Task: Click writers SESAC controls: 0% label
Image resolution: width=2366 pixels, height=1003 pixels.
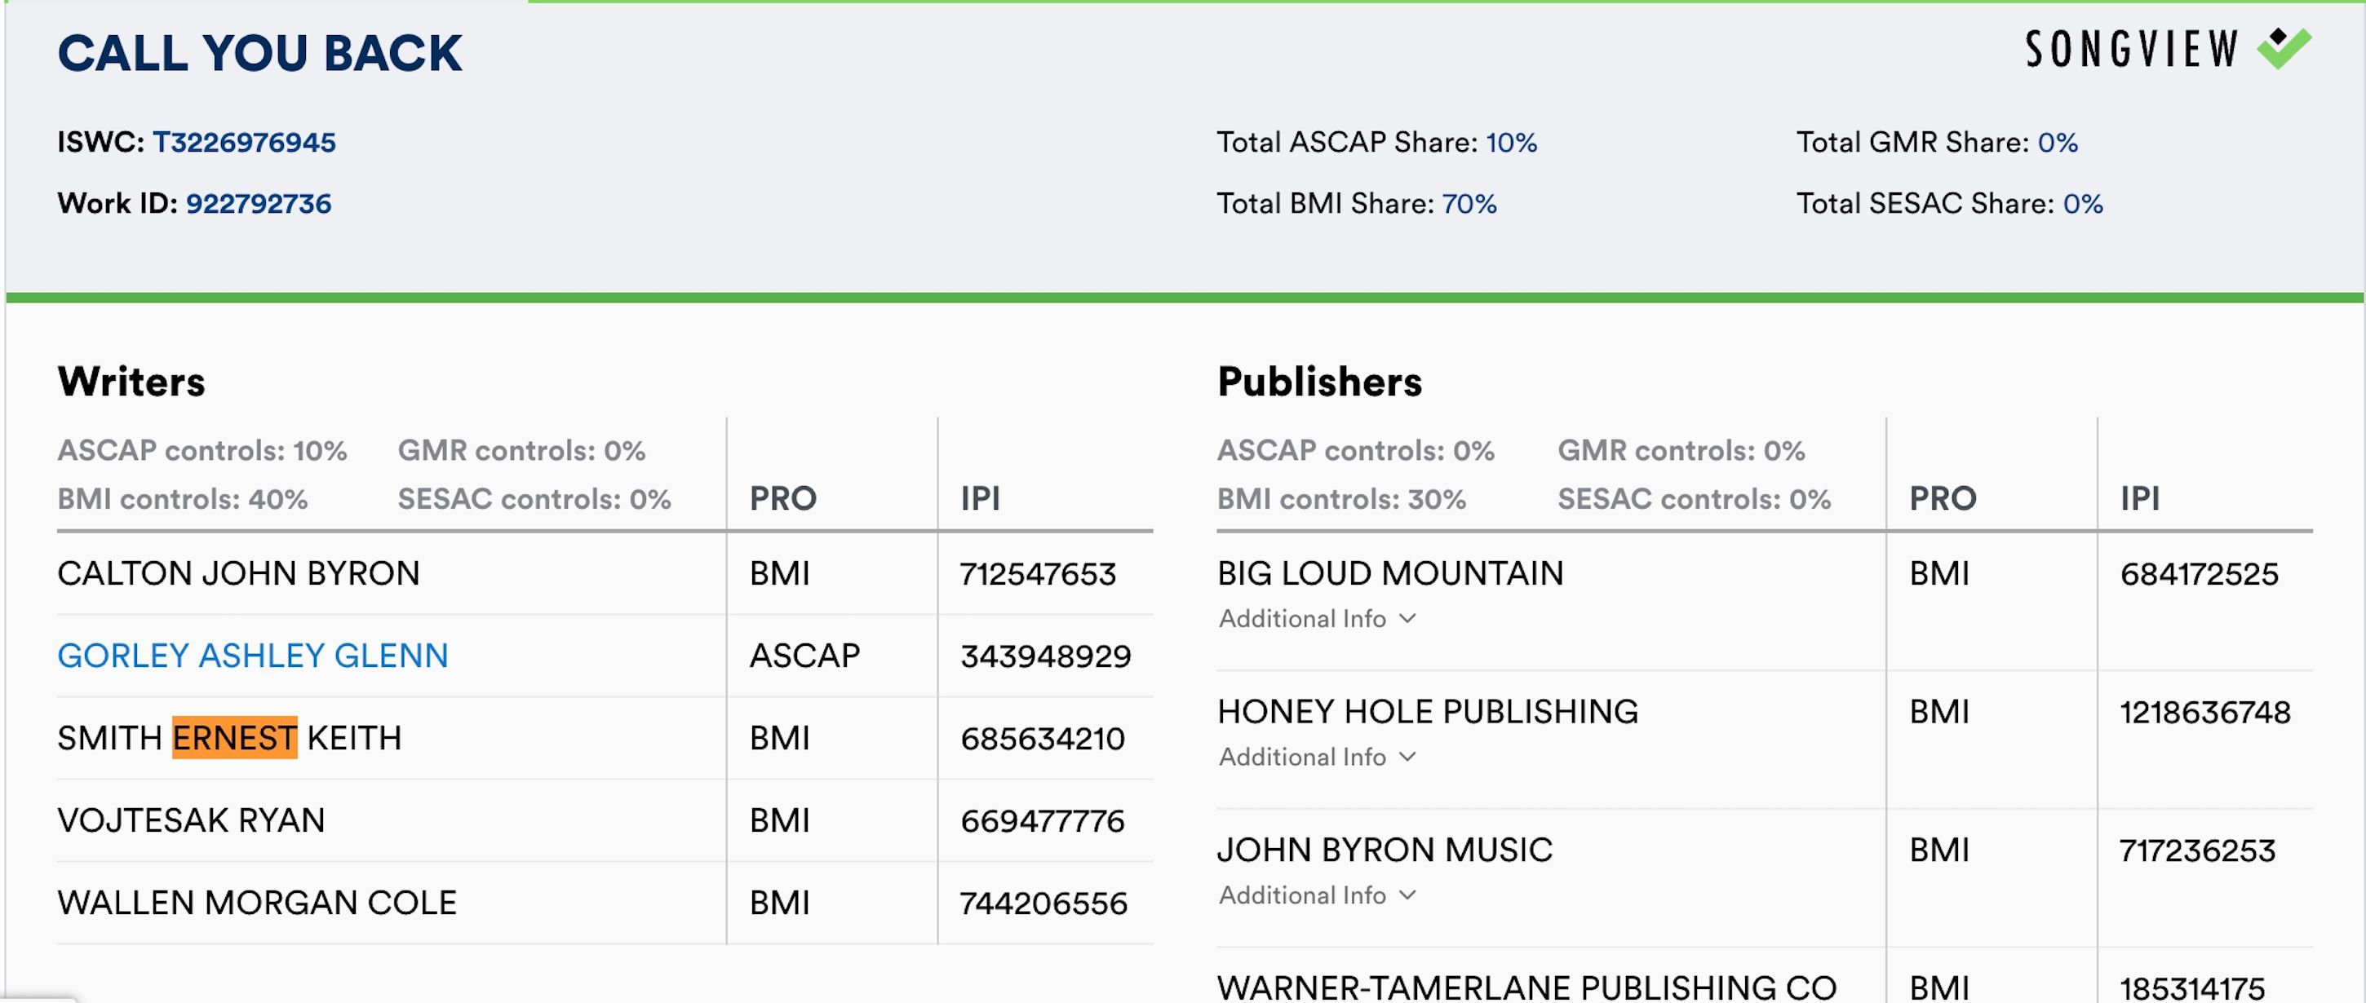Action: [x=534, y=499]
